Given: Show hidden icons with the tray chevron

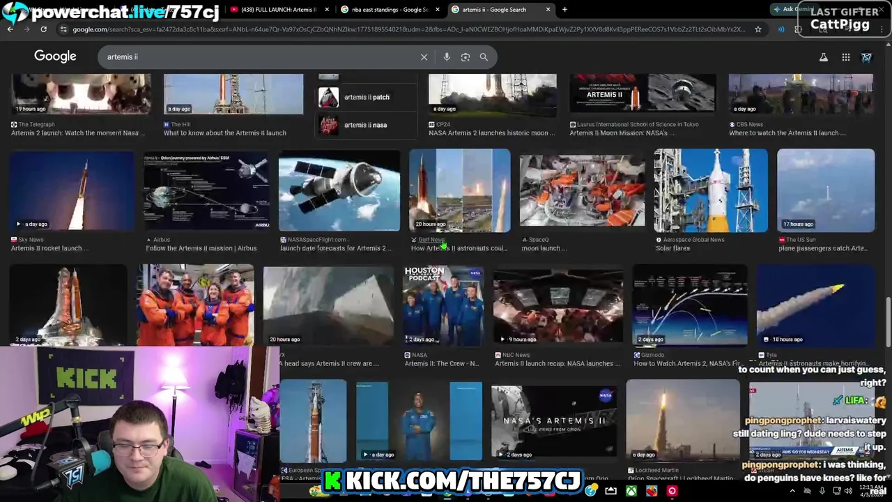Looking at the screenshot, I should click(x=792, y=491).
